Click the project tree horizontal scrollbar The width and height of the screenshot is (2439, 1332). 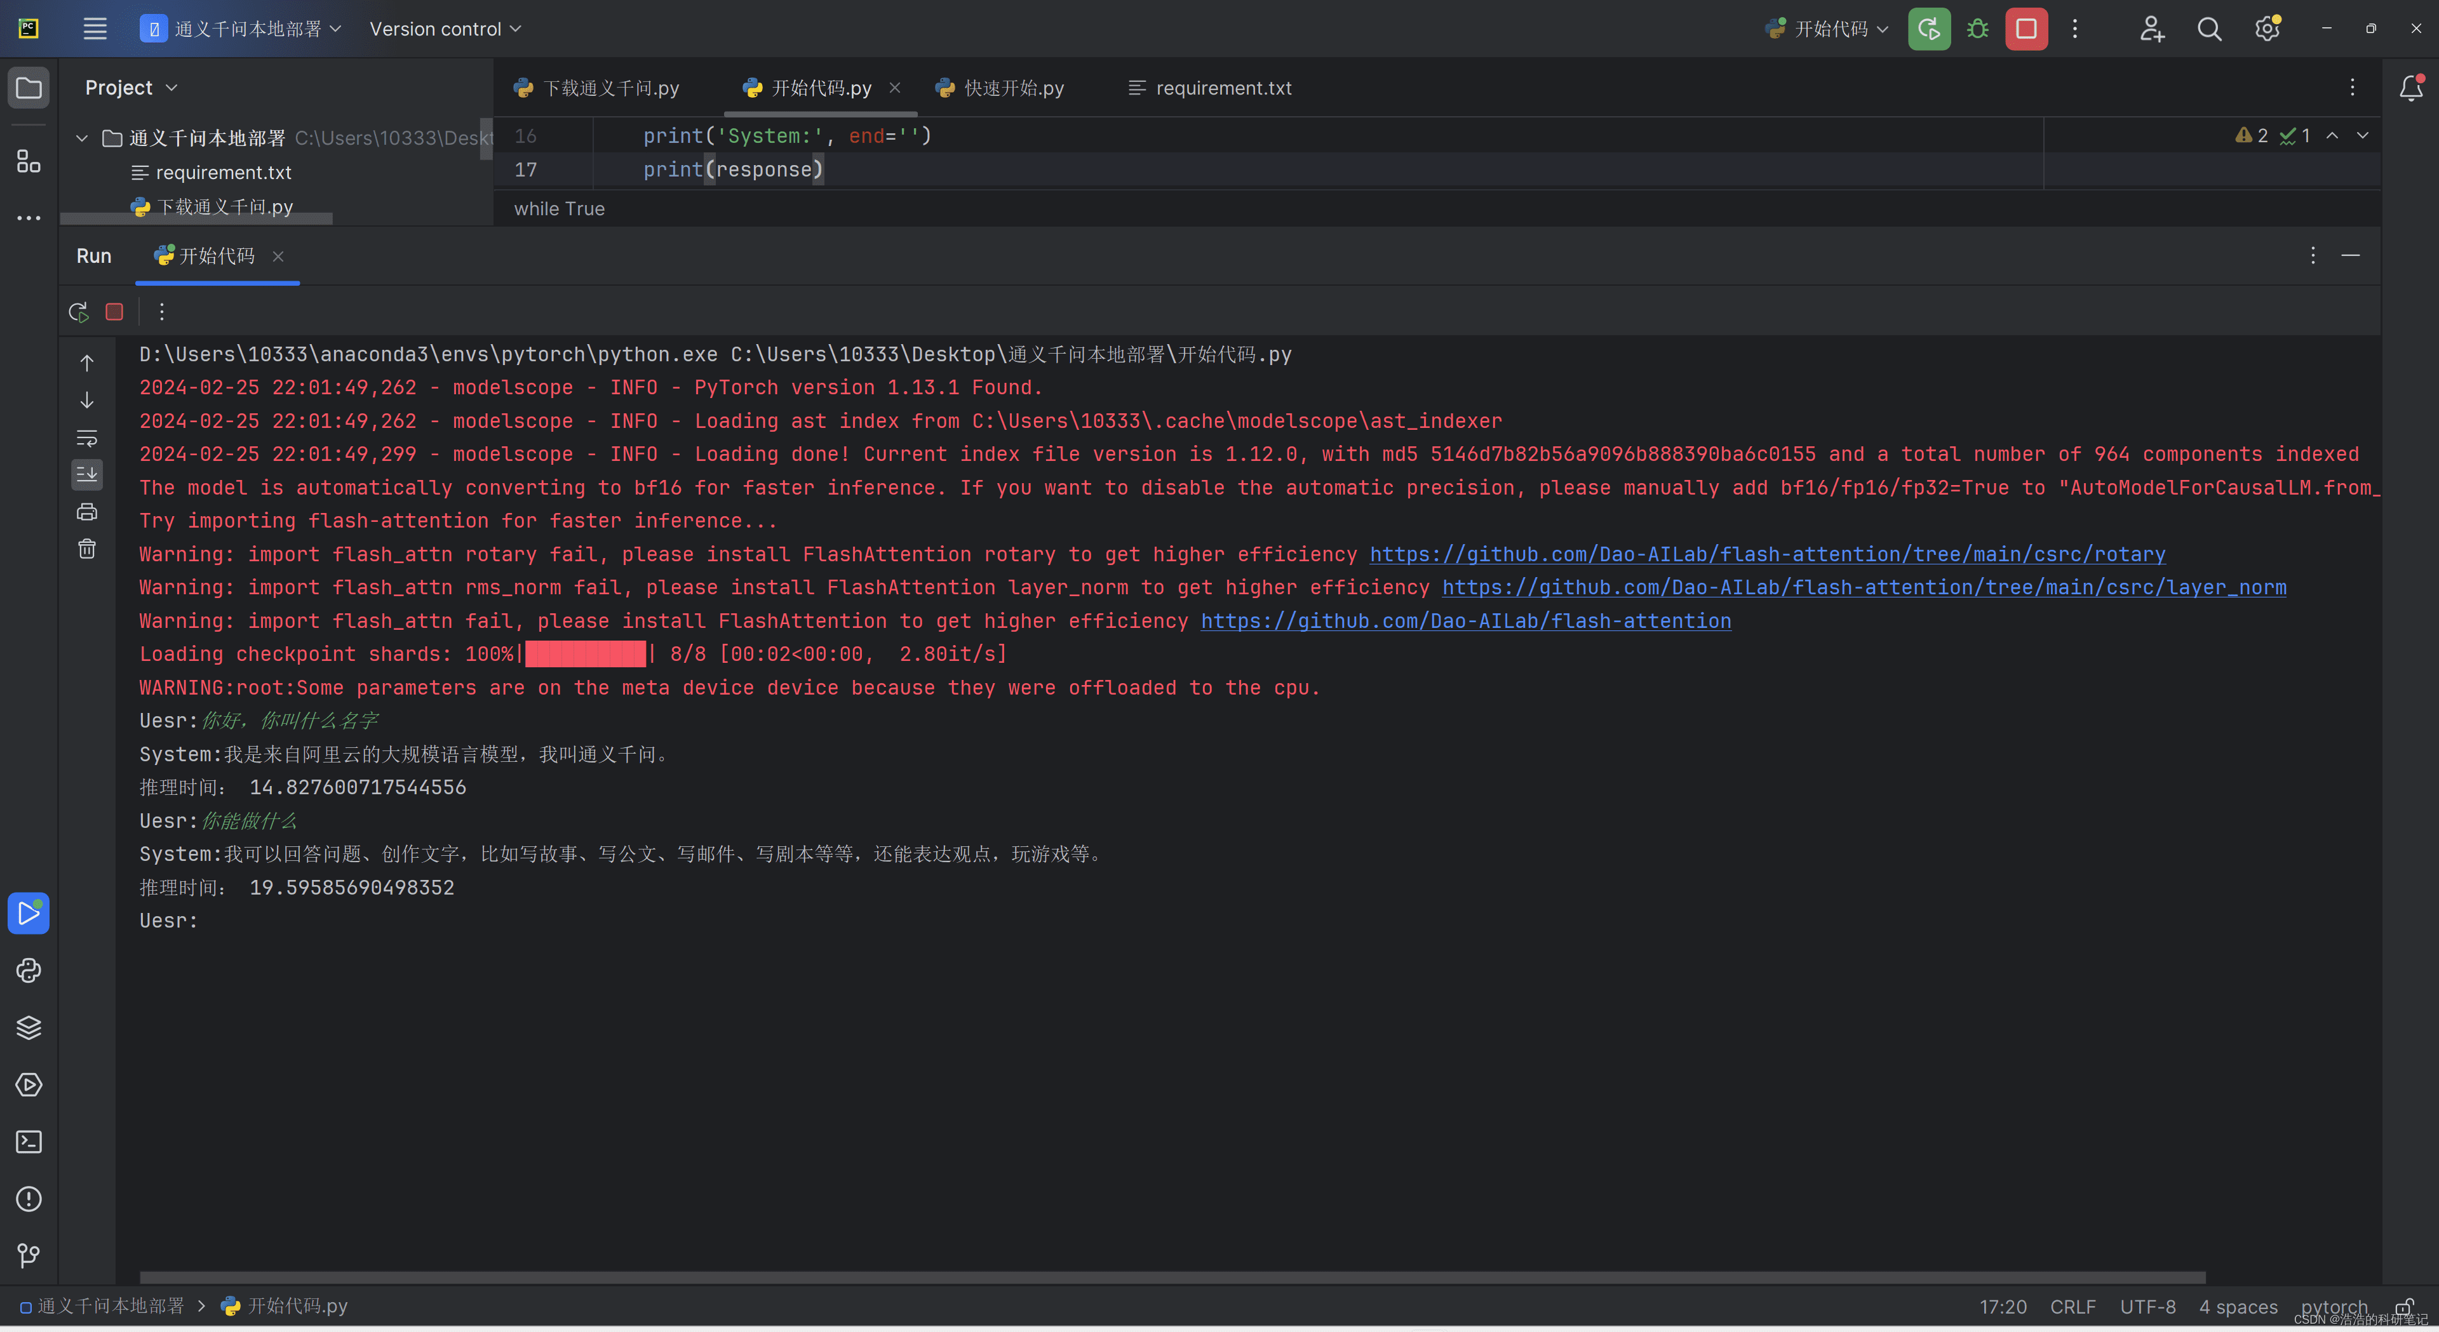point(196,218)
